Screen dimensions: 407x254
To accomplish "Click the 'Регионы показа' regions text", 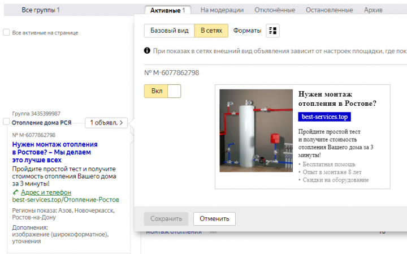I will (x=63, y=214).
